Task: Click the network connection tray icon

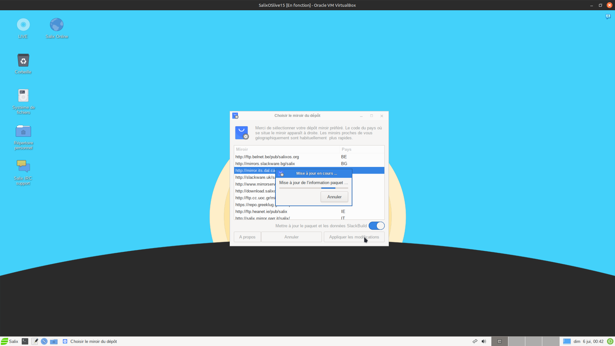Action: (x=475, y=341)
